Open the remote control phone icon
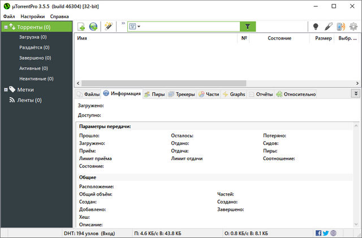The height and width of the screenshot is (238, 362). coord(341,27)
